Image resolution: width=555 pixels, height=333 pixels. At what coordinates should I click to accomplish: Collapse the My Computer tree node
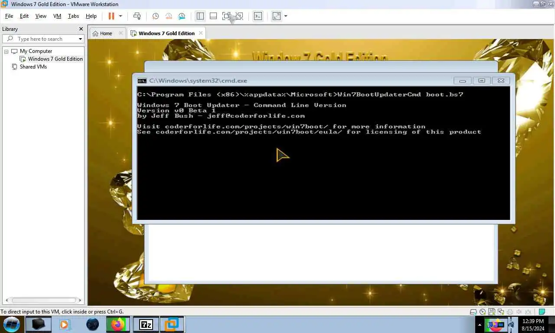(7, 51)
